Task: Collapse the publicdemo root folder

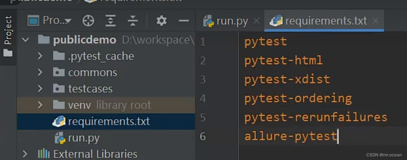Action: [x=25, y=40]
